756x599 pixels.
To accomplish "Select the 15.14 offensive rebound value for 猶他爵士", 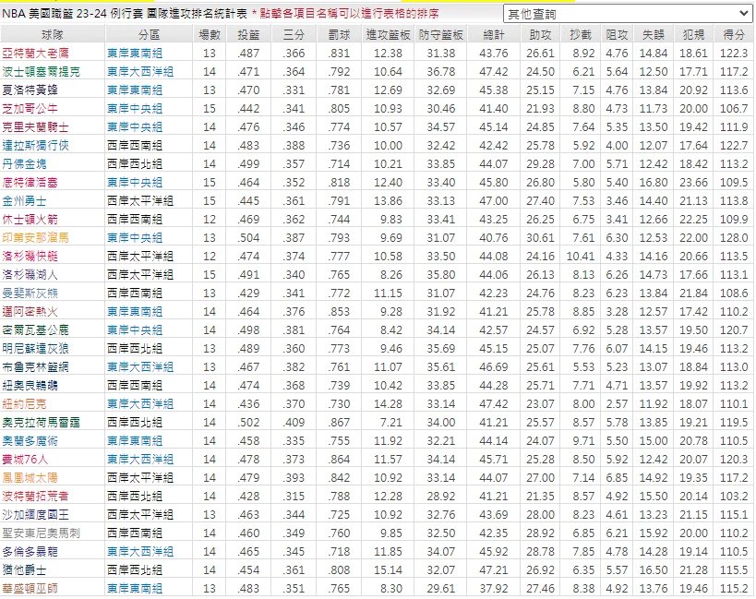I will tap(388, 570).
